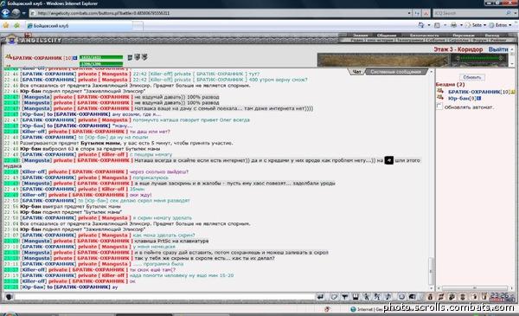
Task: Click the empty new tab button
Action: pyautogui.click(x=138, y=25)
